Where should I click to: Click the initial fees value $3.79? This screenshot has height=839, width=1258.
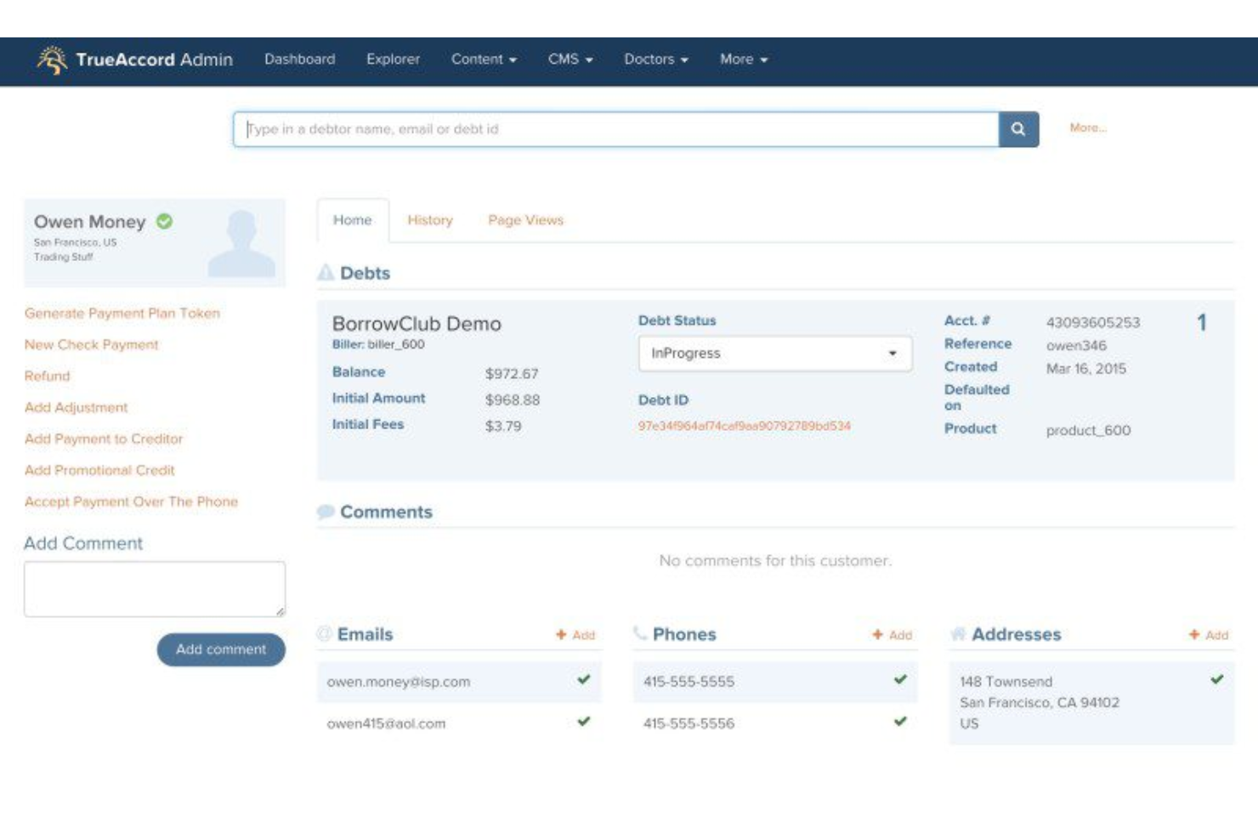click(503, 426)
